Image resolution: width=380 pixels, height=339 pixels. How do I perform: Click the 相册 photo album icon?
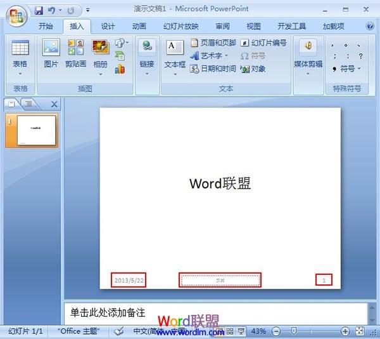100,48
